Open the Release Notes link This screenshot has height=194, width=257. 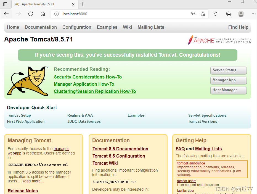click(23, 191)
